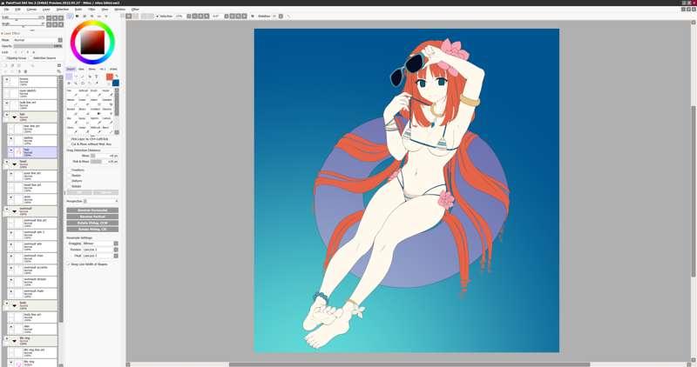Choose the Bucket preset
This screenshot has width=697, height=367.
point(71,111)
